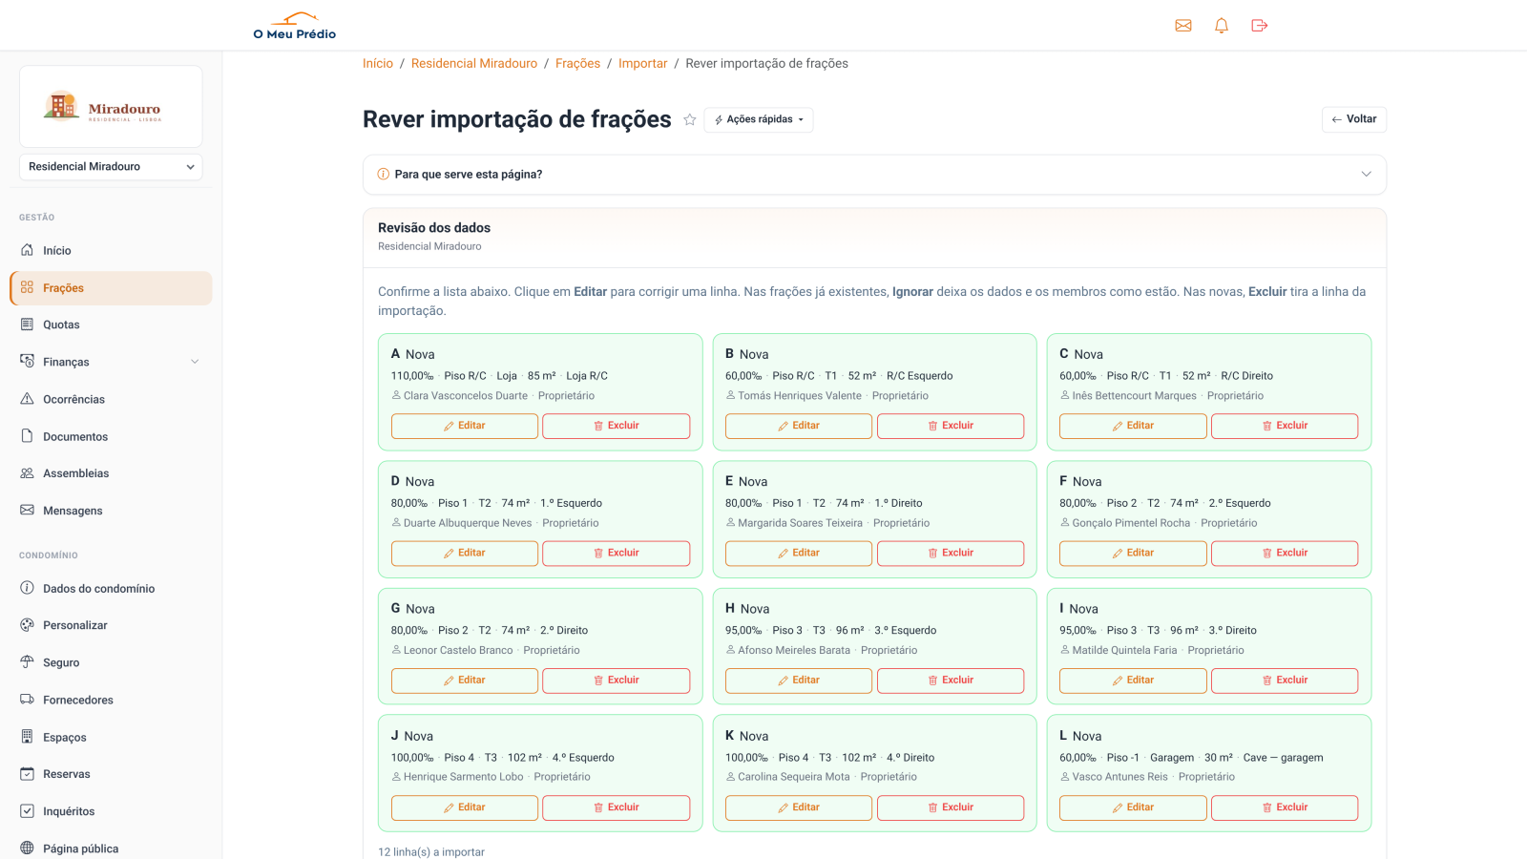Click the Voltar button
Image resolution: width=1527 pixels, height=859 pixels.
[1354, 119]
